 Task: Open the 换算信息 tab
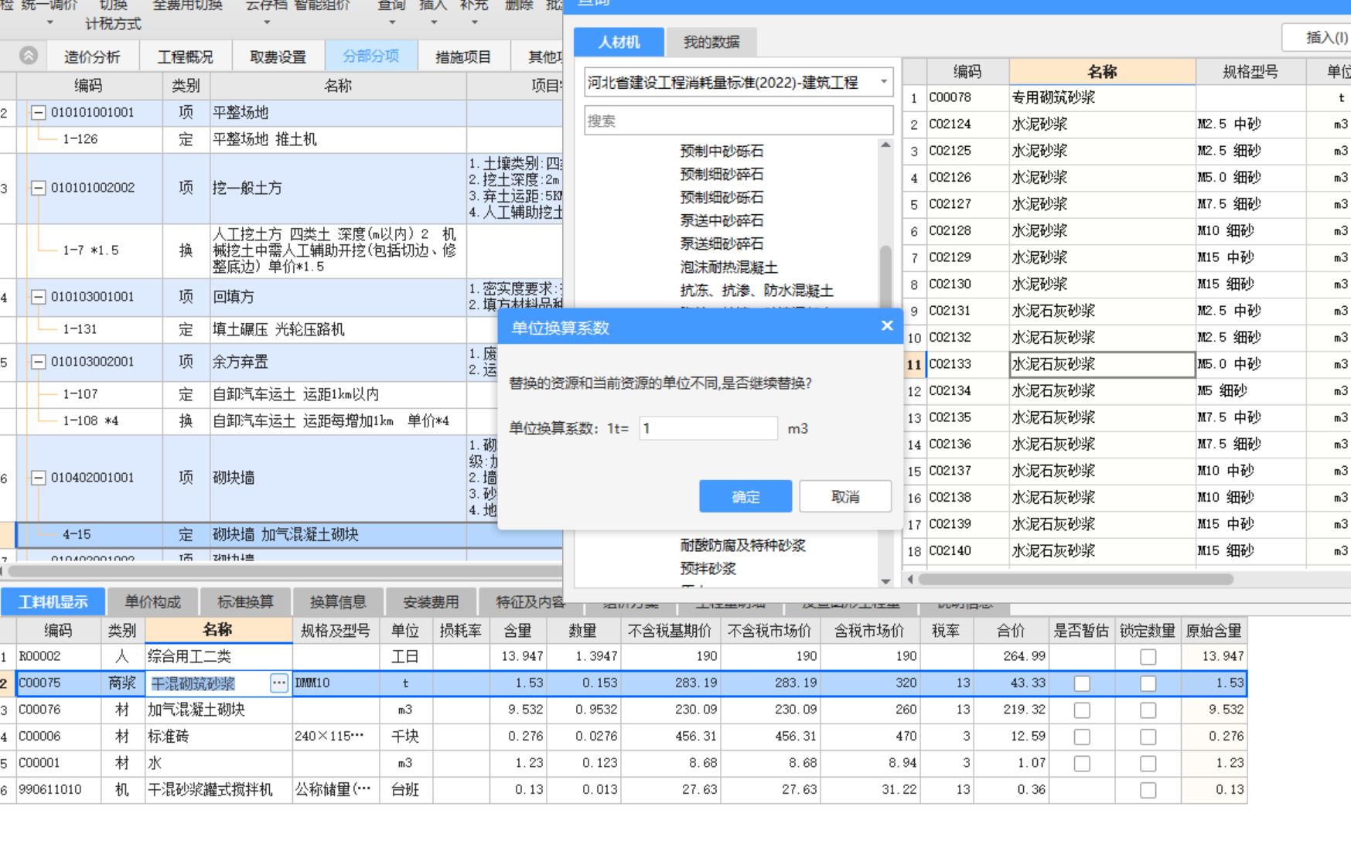[x=338, y=601]
